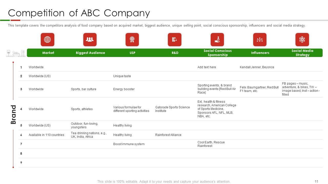The height and width of the screenshot is (184, 328).
Task: Click the vertical Brand label
Action: point(13,114)
